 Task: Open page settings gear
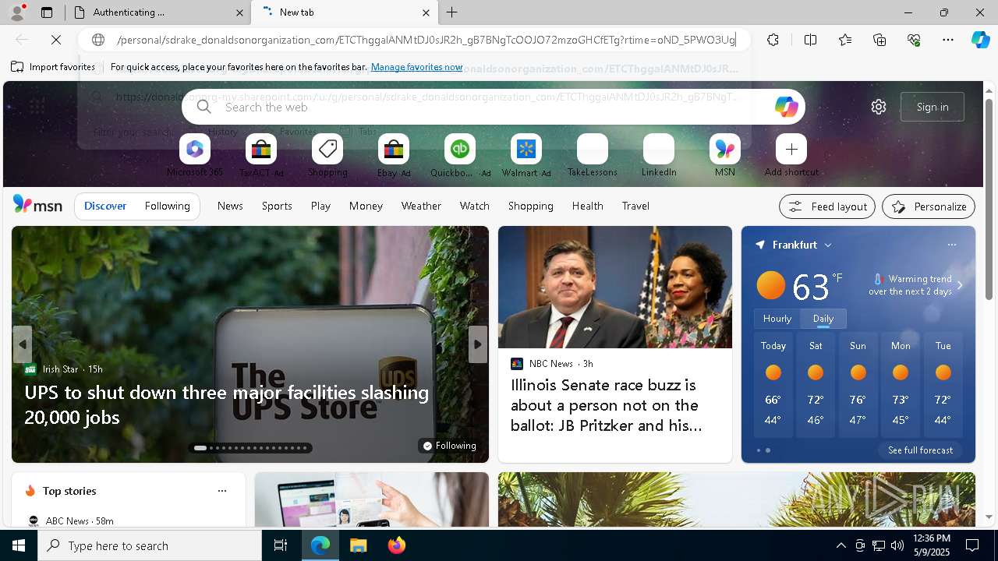pyautogui.click(x=879, y=107)
